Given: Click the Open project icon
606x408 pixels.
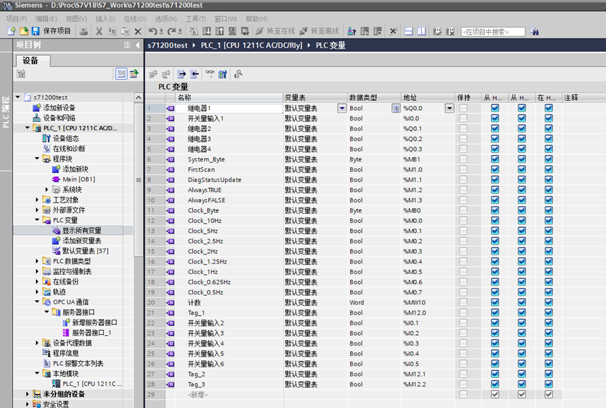Looking at the screenshot, I should (x=24, y=31).
